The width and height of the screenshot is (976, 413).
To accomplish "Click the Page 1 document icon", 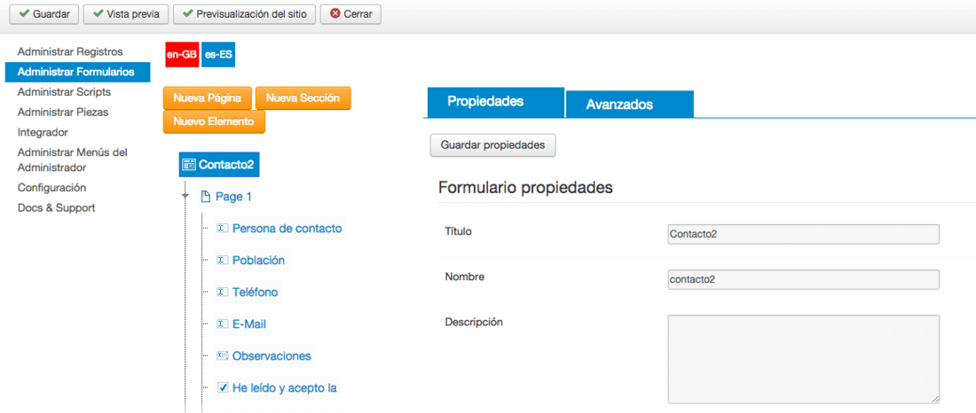I will click(206, 197).
